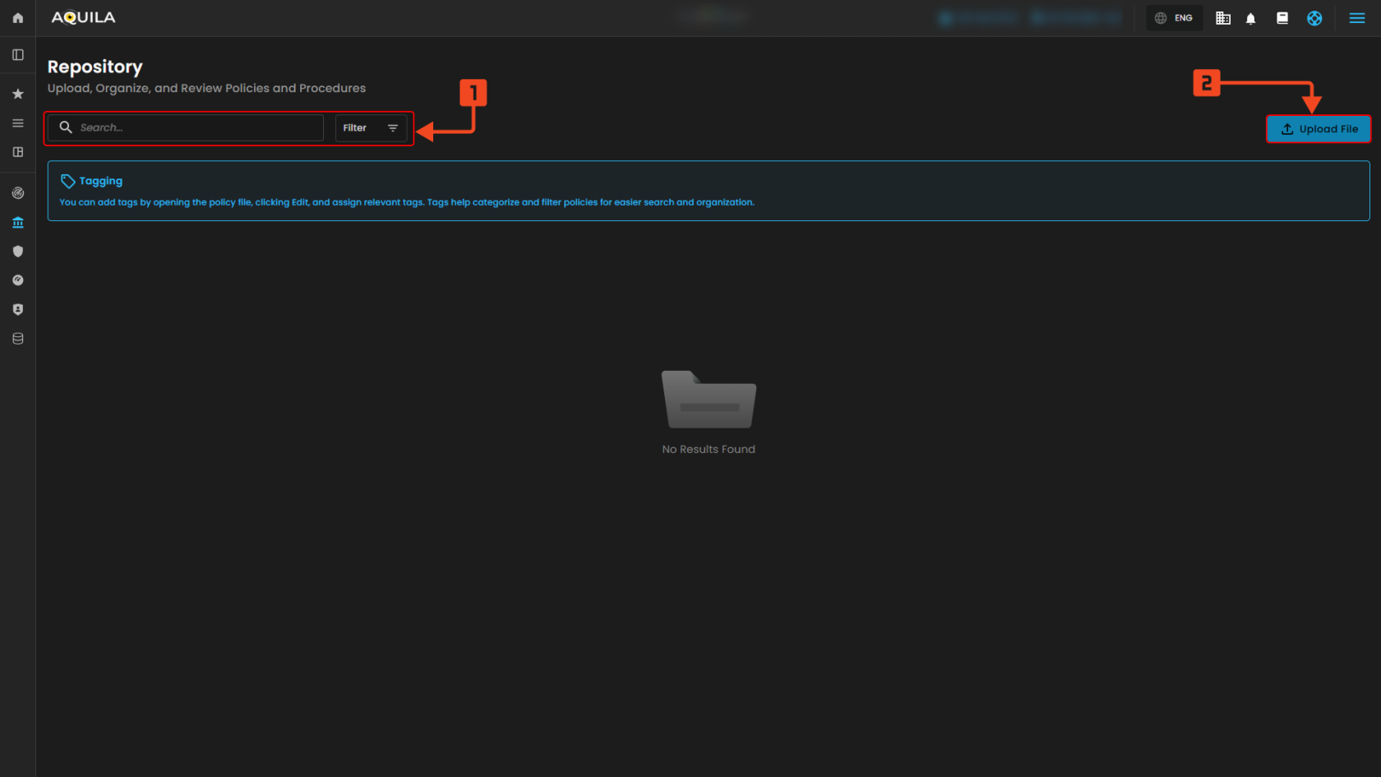Click the user badge icon in the sidebar
Image resolution: width=1381 pixels, height=777 pixels.
pyautogui.click(x=17, y=309)
